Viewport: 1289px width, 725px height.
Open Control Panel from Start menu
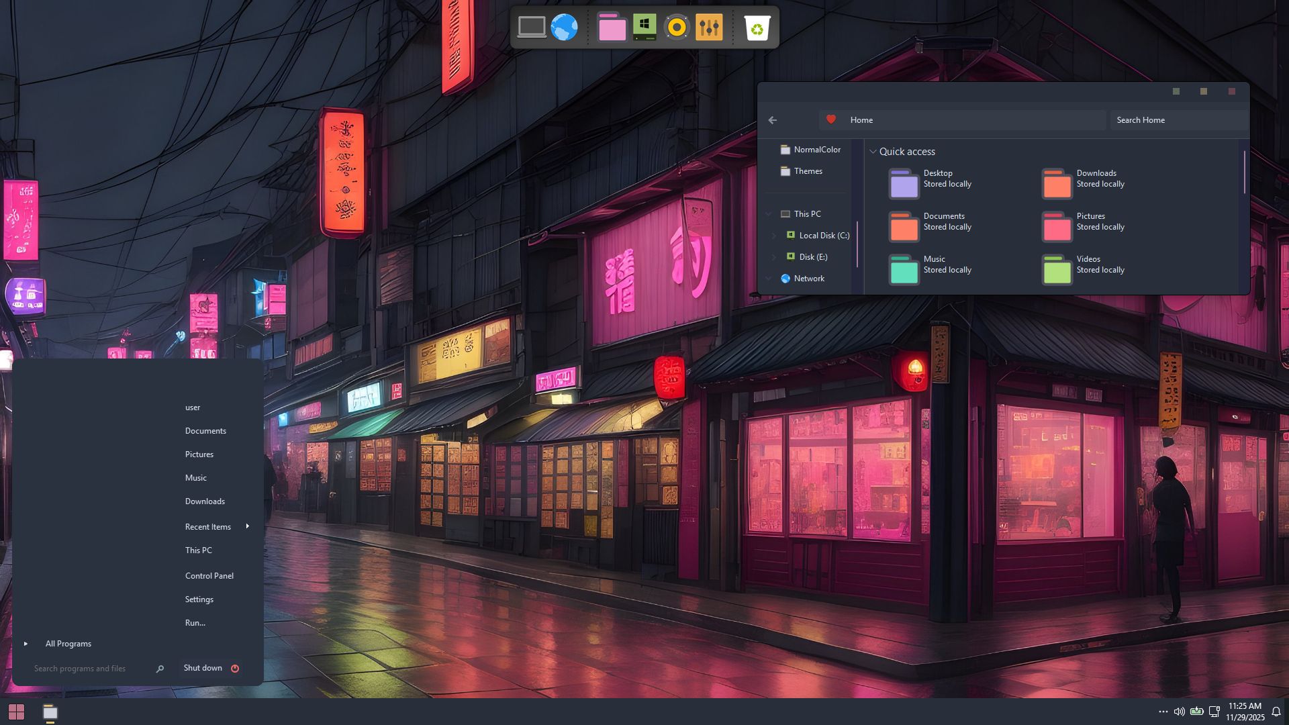209,576
